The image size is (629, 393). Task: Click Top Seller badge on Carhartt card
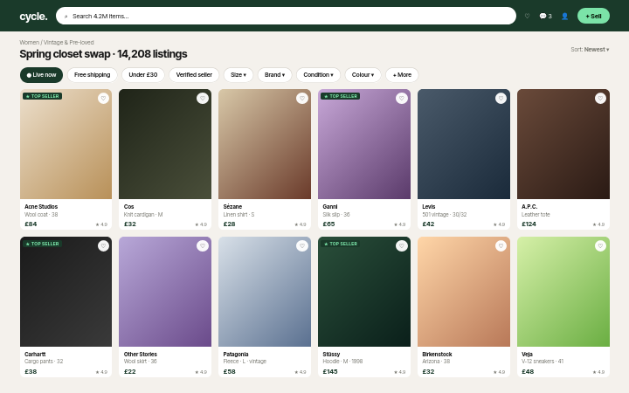(x=43, y=244)
